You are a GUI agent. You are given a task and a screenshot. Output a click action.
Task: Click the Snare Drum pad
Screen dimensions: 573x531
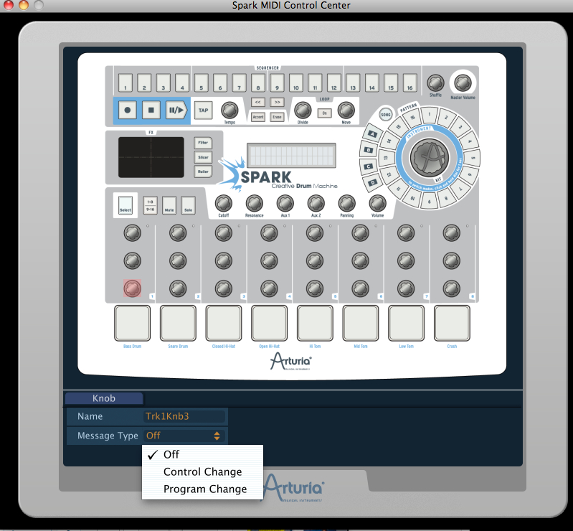pyautogui.click(x=178, y=324)
